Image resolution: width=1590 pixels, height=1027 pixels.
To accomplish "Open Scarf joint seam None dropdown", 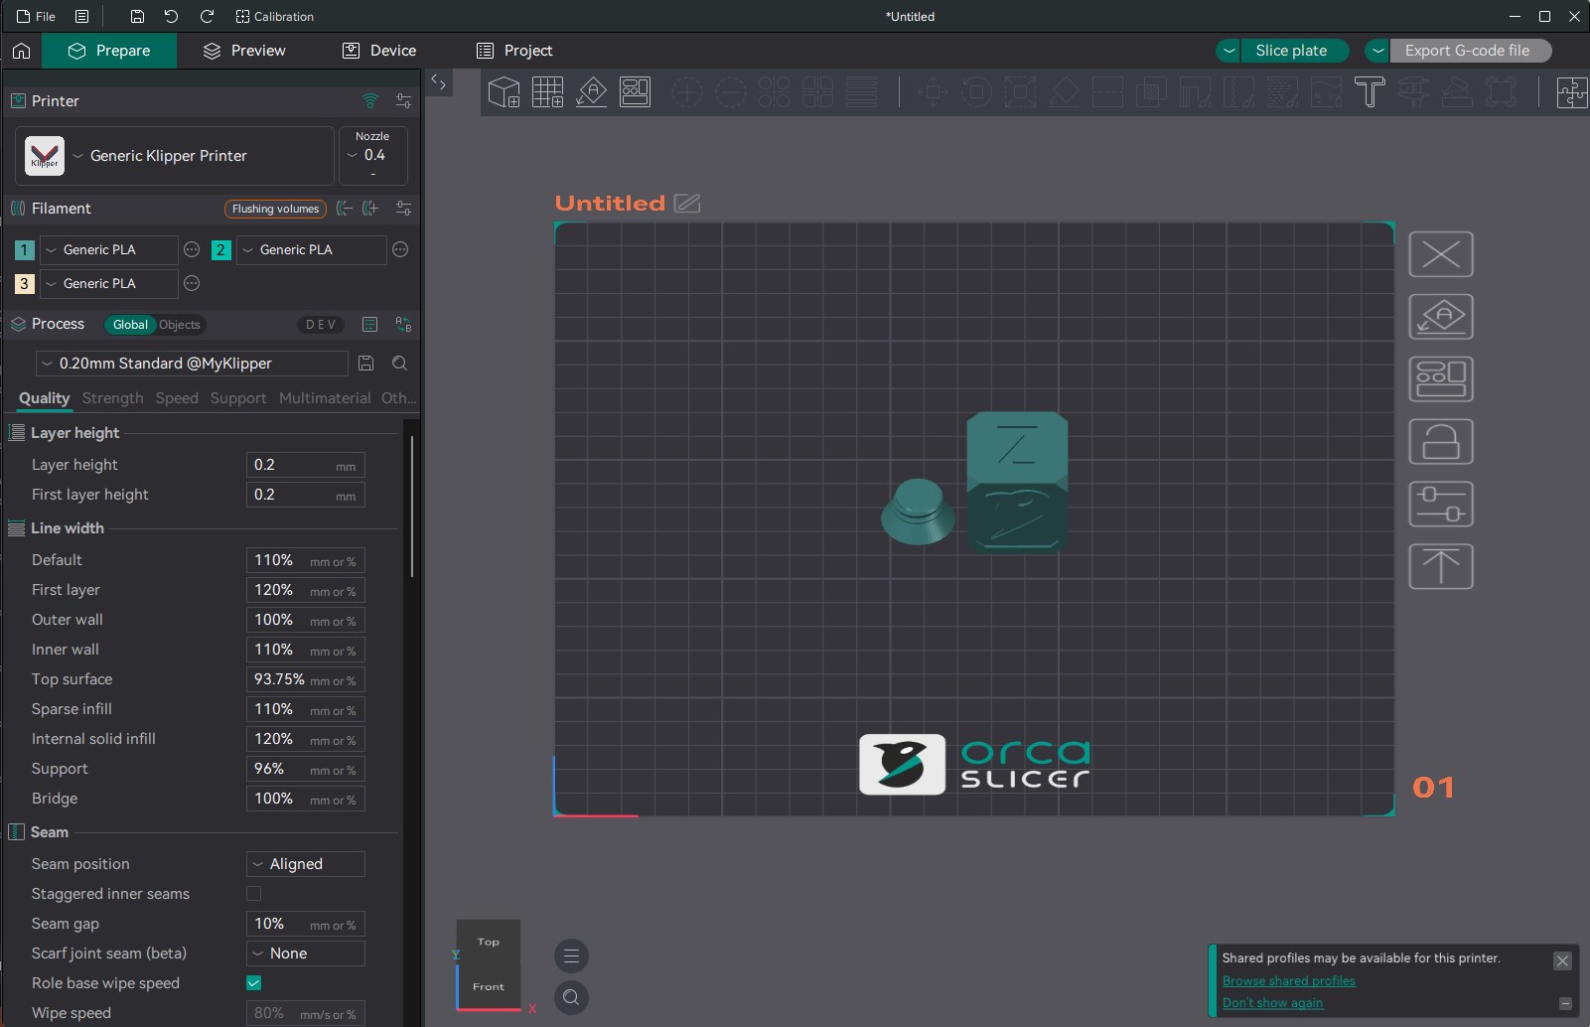I will [305, 954].
